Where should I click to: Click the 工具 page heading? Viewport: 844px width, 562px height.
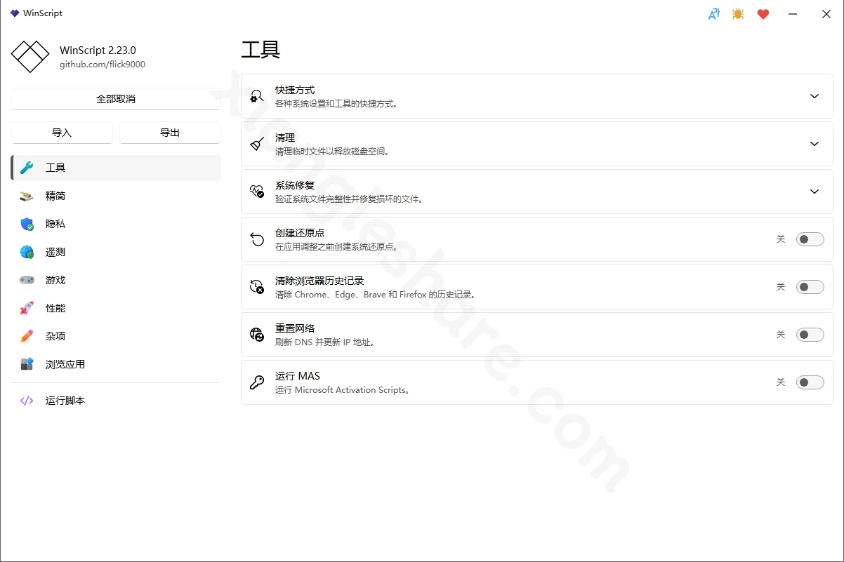pos(261,49)
